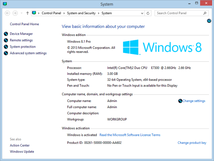Click the Intel Core 2 Duo processor value
The image size is (214, 161).
(x=149, y=68)
